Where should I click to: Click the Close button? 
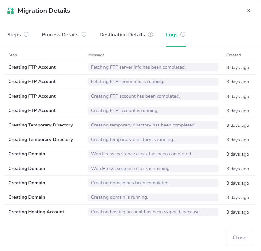pyautogui.click(x=239, y=237)
